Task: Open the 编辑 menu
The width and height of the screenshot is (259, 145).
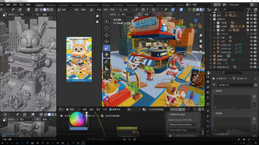Action: pos(8,5)
